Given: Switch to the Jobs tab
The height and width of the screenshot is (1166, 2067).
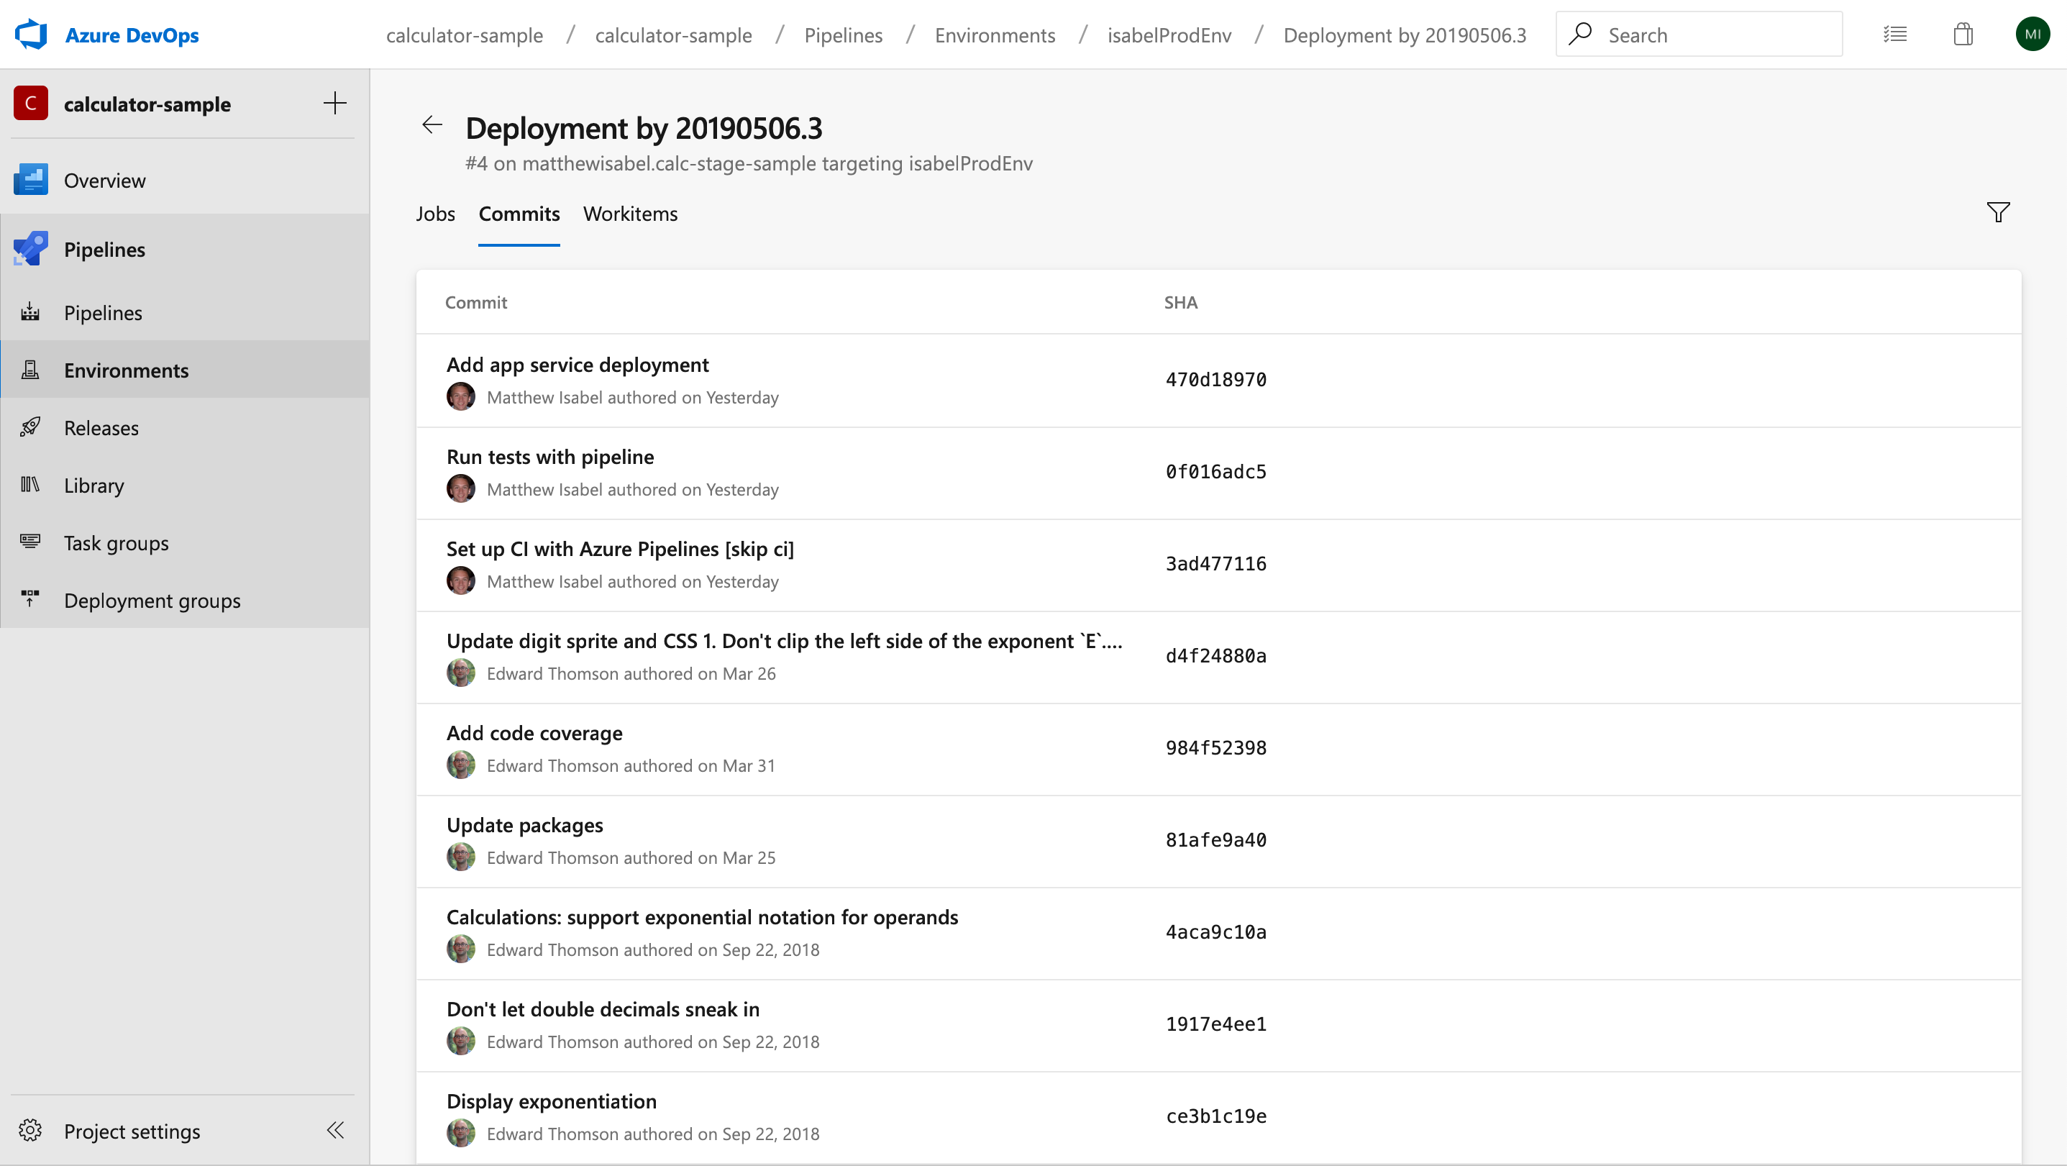Looking at the screenshot, I should (x=435, y=214).
